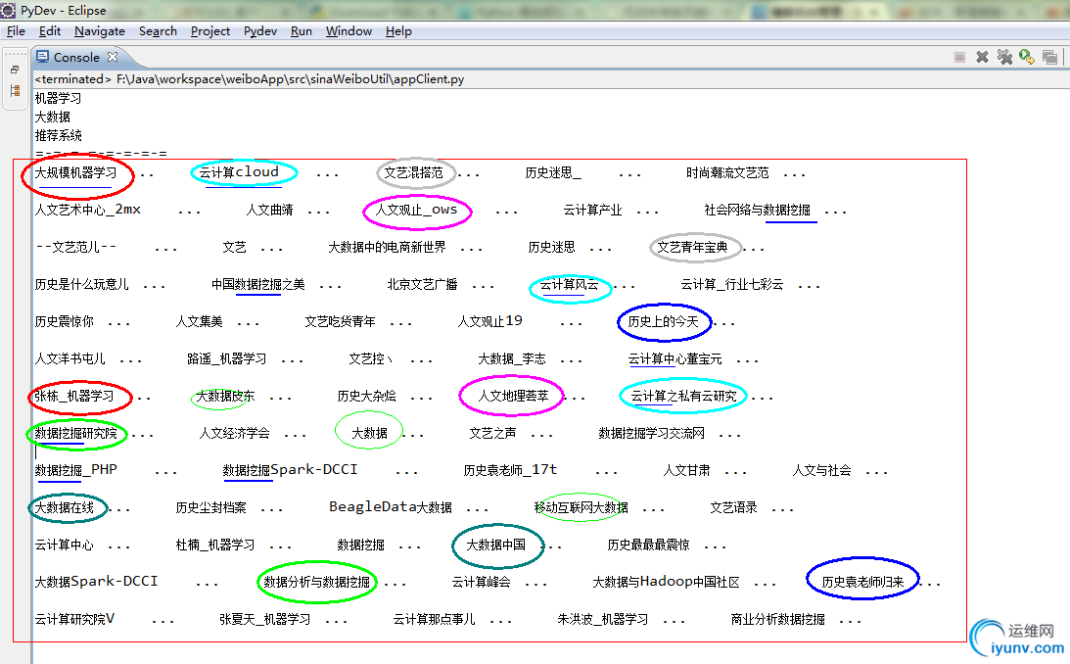
Task: Click the text '文艺吃货青年'
Action: (x=340, y=321)
